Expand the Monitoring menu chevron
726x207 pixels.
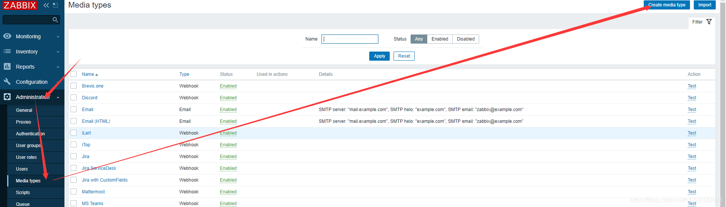[58, 37]
